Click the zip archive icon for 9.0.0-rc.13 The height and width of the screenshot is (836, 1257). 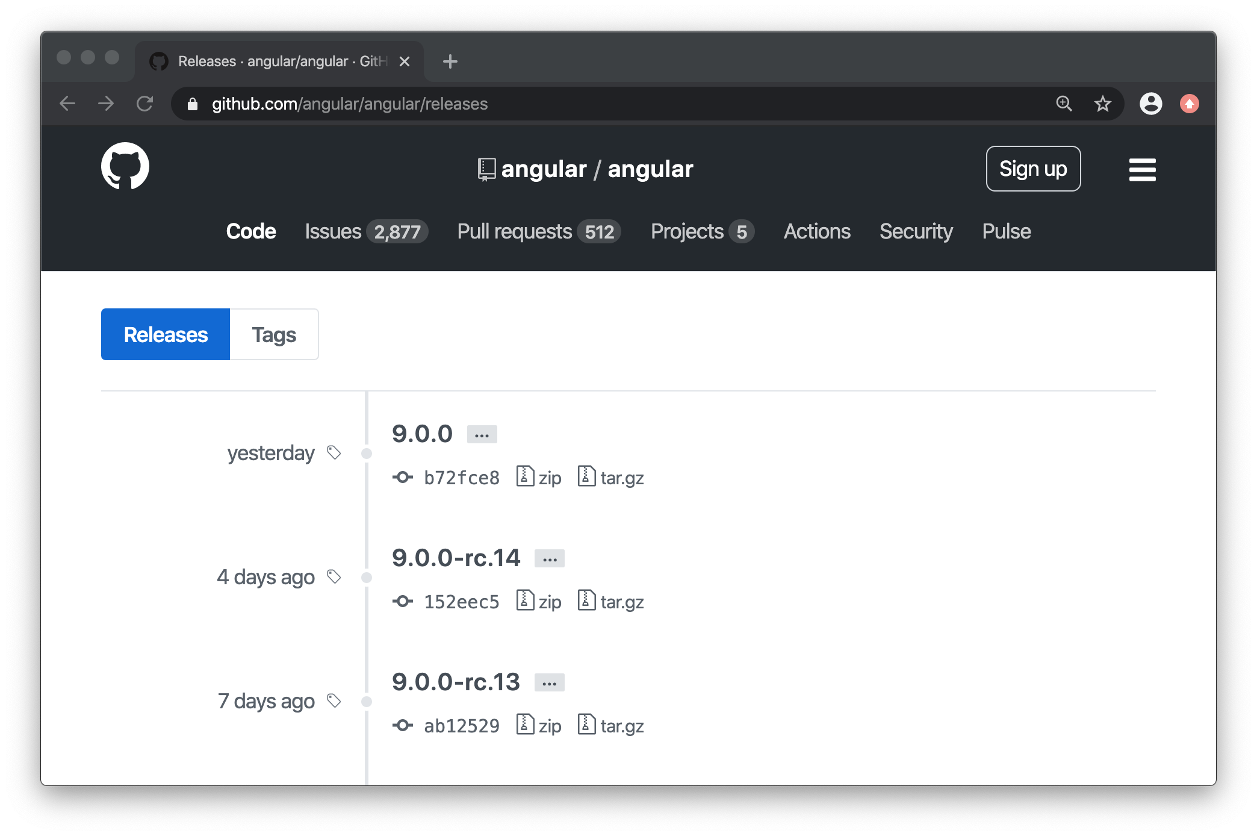point(525,725)
